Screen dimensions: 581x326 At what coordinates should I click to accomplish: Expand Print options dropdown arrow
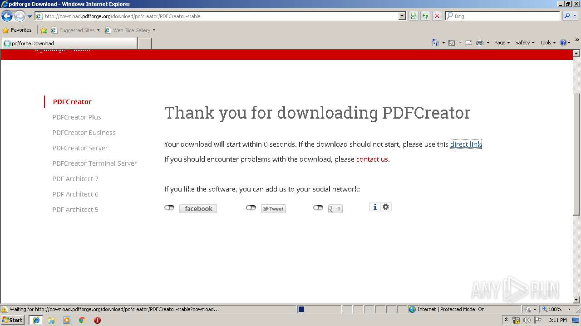488,43
